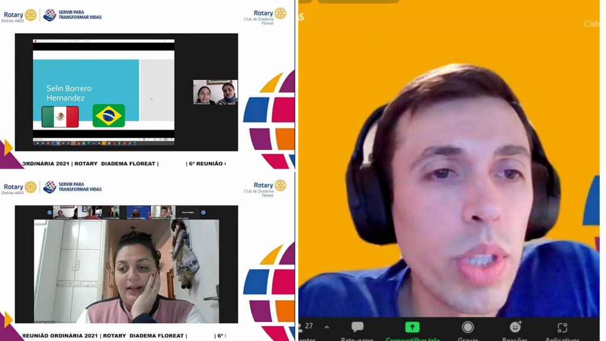Click the green Compartilhar tela share icon

click(412, 327)
